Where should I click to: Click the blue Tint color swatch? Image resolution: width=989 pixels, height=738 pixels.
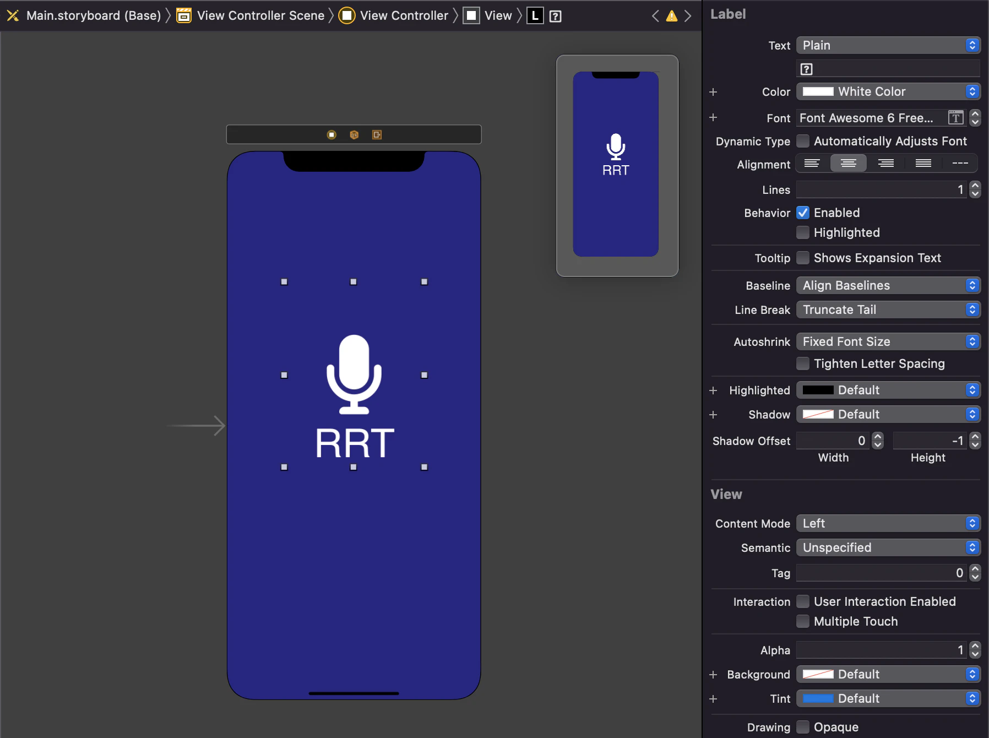click(818, 699)
